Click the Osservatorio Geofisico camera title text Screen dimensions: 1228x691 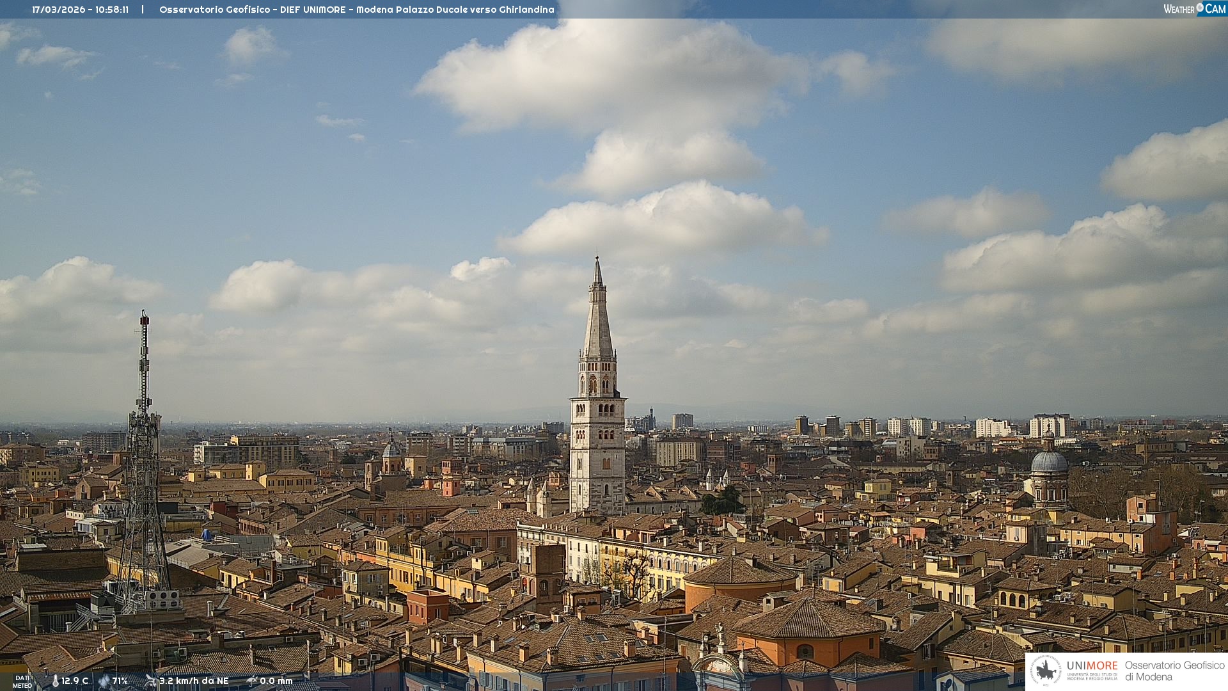click(356, 10)
